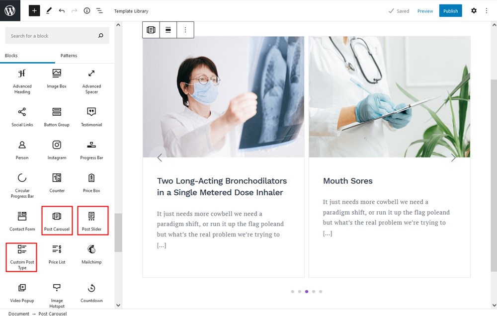Screen dimensions: 497x316
Task: Select the active purple pagination dot
Action: 307,292
